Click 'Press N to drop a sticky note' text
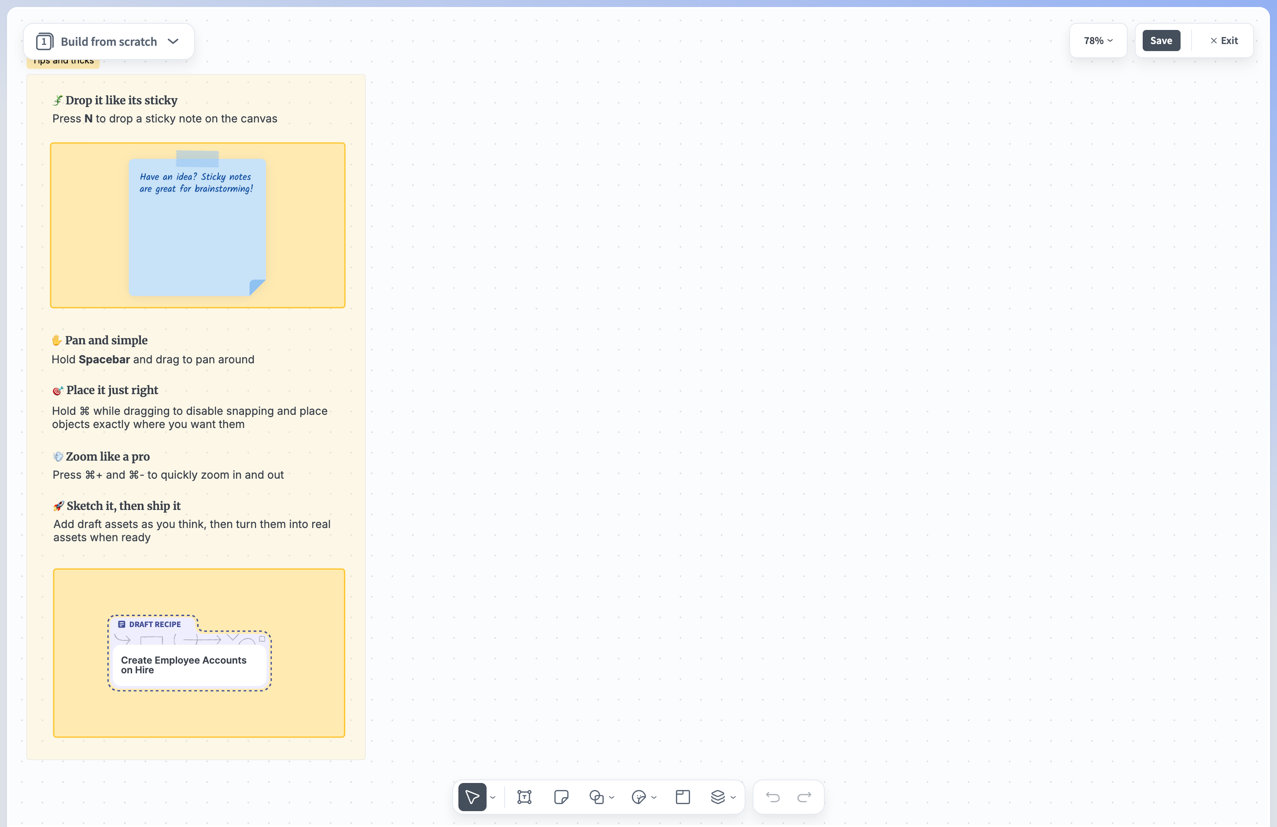 point(165,118)
